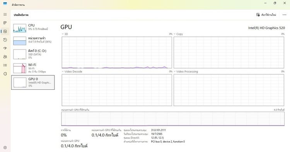Open the Users page icon
The width and height of the screenshot is (290, 152).
click(5, 57)
